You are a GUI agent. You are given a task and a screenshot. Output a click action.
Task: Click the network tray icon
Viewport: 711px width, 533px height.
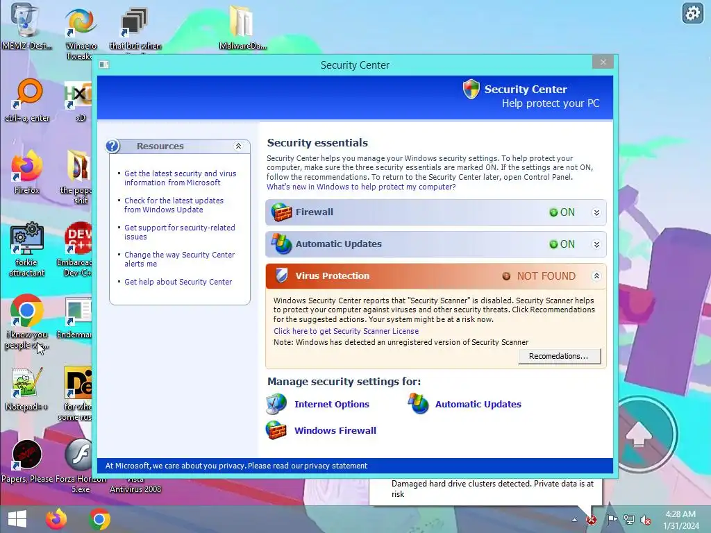point(629,520)
